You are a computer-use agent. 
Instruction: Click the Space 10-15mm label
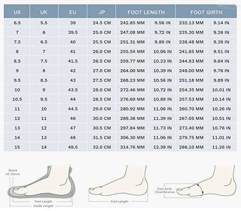point(13,172)
